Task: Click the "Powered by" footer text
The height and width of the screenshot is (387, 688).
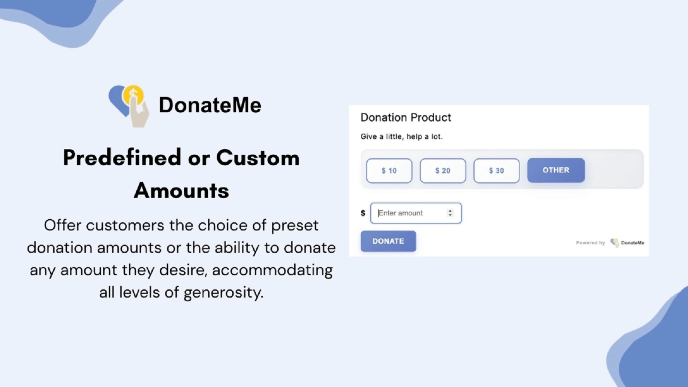Action: tap(590, 243)
